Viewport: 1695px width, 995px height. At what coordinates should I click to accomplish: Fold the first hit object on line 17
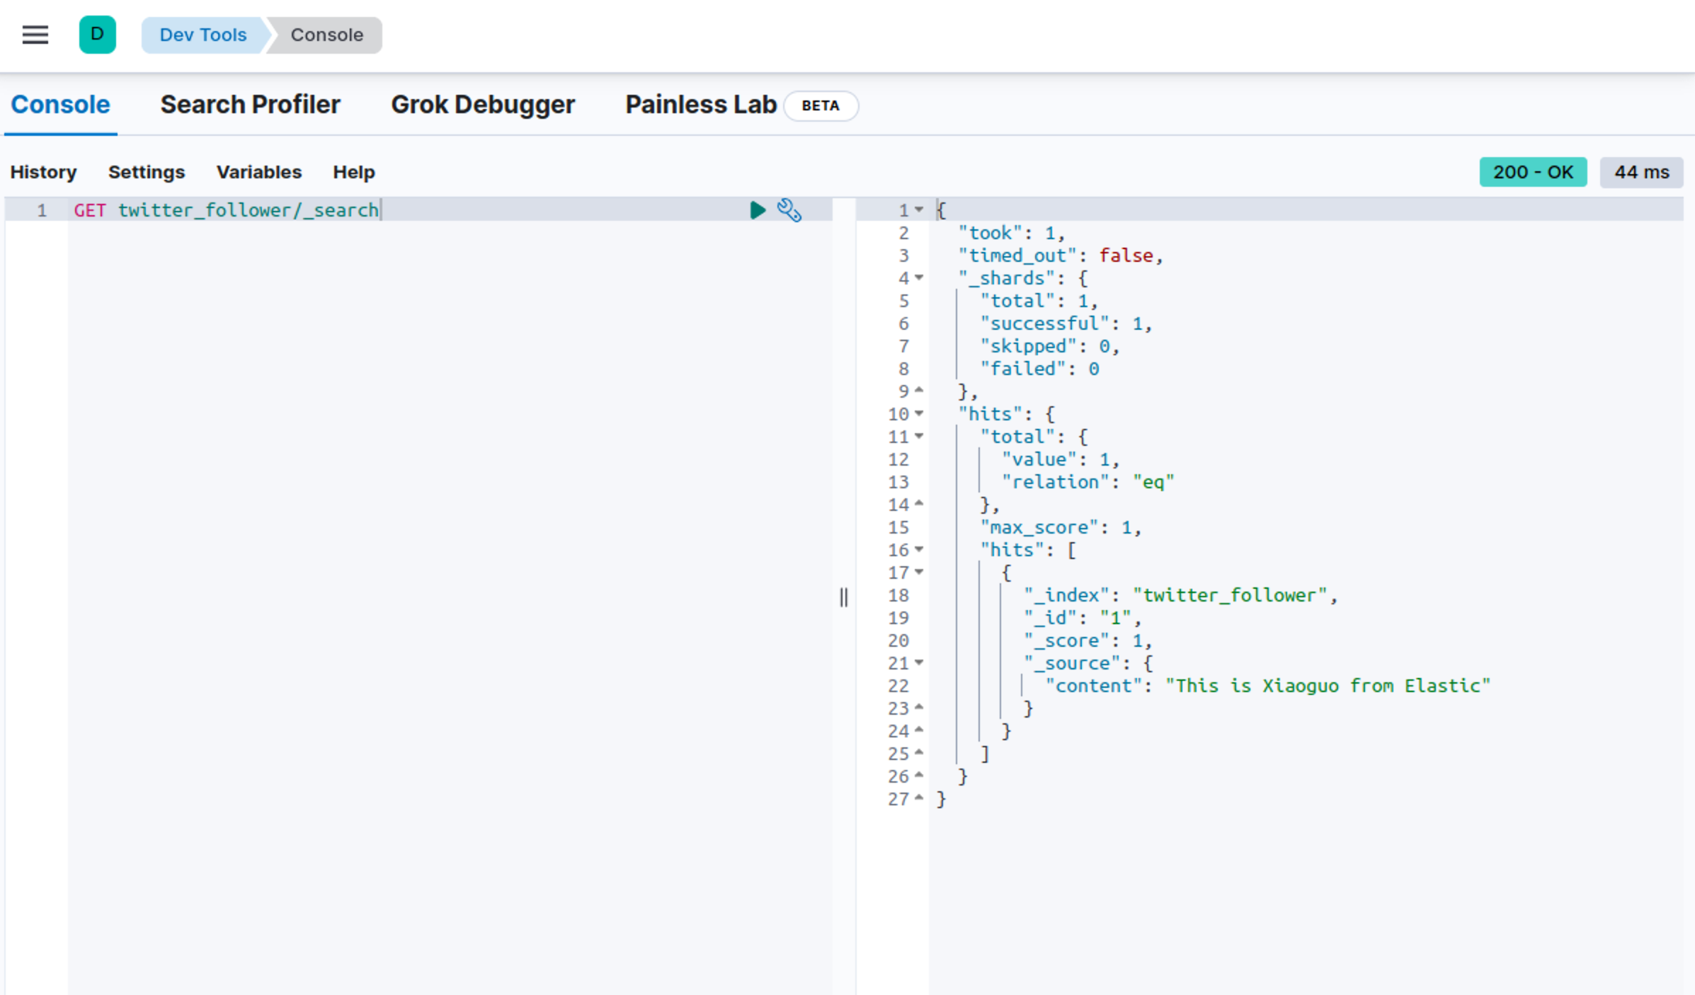tap(919, 573)
